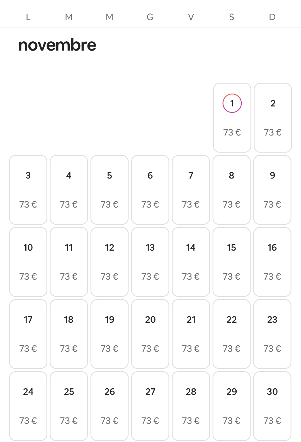Choose November 14 date cell
Screen dimensions: 301x442
pos(191,262)
